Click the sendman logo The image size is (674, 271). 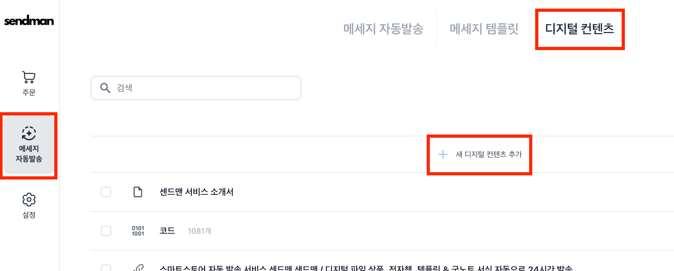coord(29,21)
